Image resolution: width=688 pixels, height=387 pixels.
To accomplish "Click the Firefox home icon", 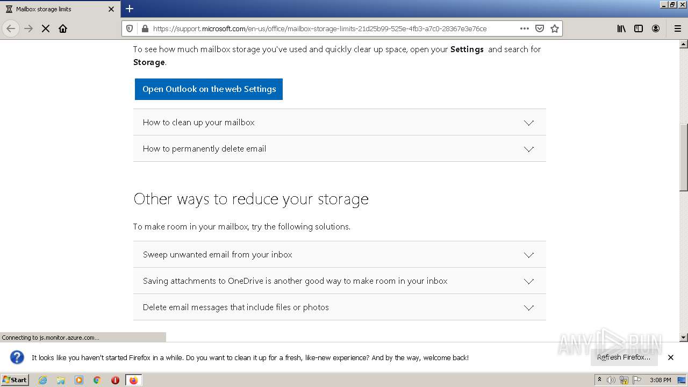I will [x=63, y=28].
